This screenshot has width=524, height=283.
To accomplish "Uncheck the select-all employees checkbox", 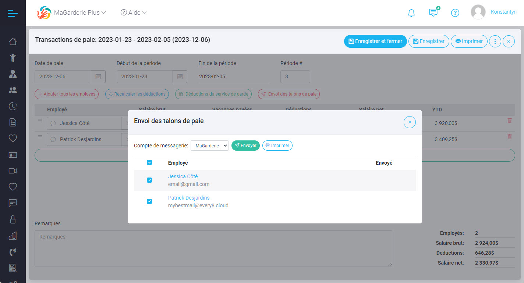I will 149,162.
